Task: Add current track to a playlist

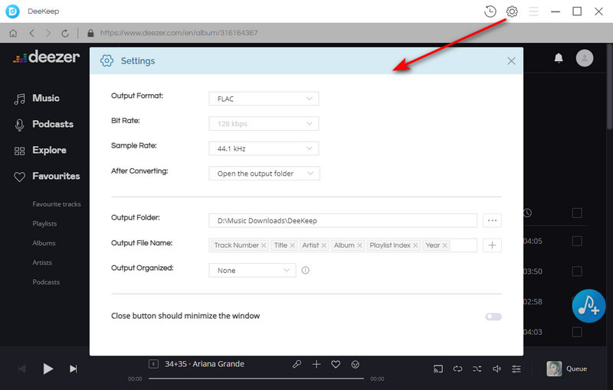Action: point(316,364)
